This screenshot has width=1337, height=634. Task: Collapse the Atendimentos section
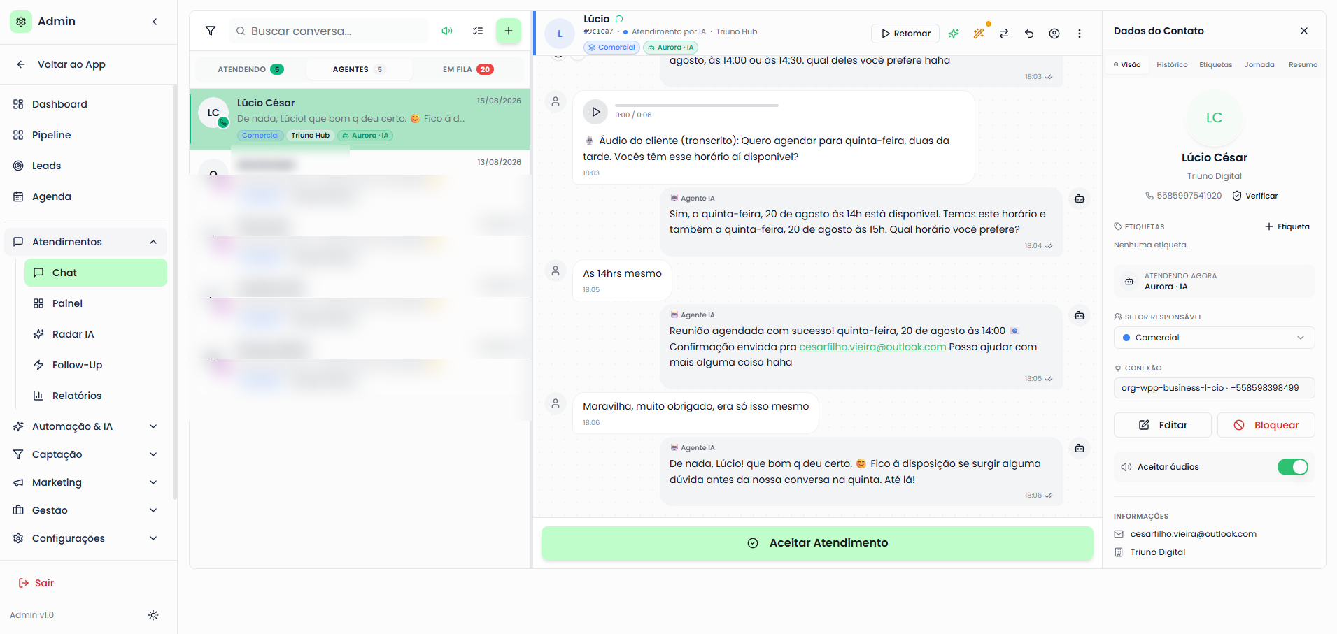coord(86,242)
